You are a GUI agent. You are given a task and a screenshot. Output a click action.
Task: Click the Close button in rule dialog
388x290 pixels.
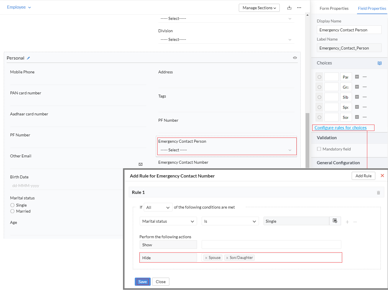161,282
